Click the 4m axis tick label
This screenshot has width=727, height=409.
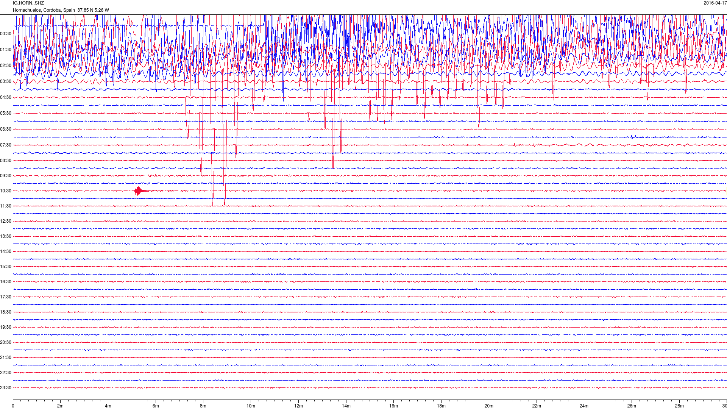click(108, 406)
